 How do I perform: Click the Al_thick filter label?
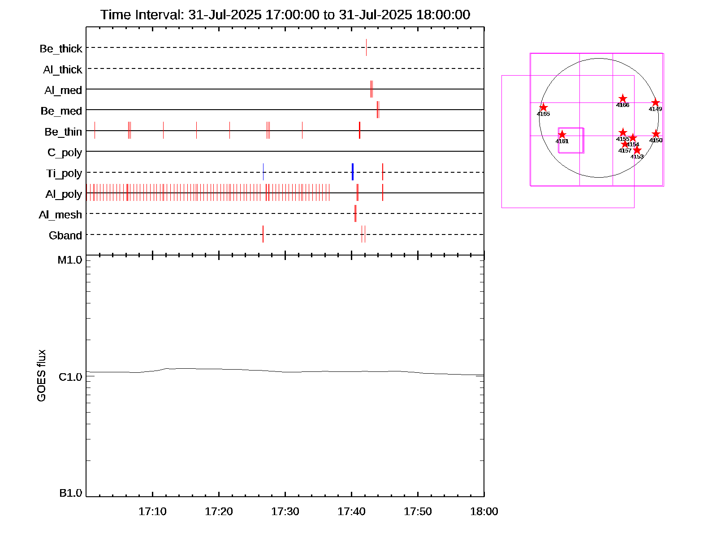[x=62, y=69]
